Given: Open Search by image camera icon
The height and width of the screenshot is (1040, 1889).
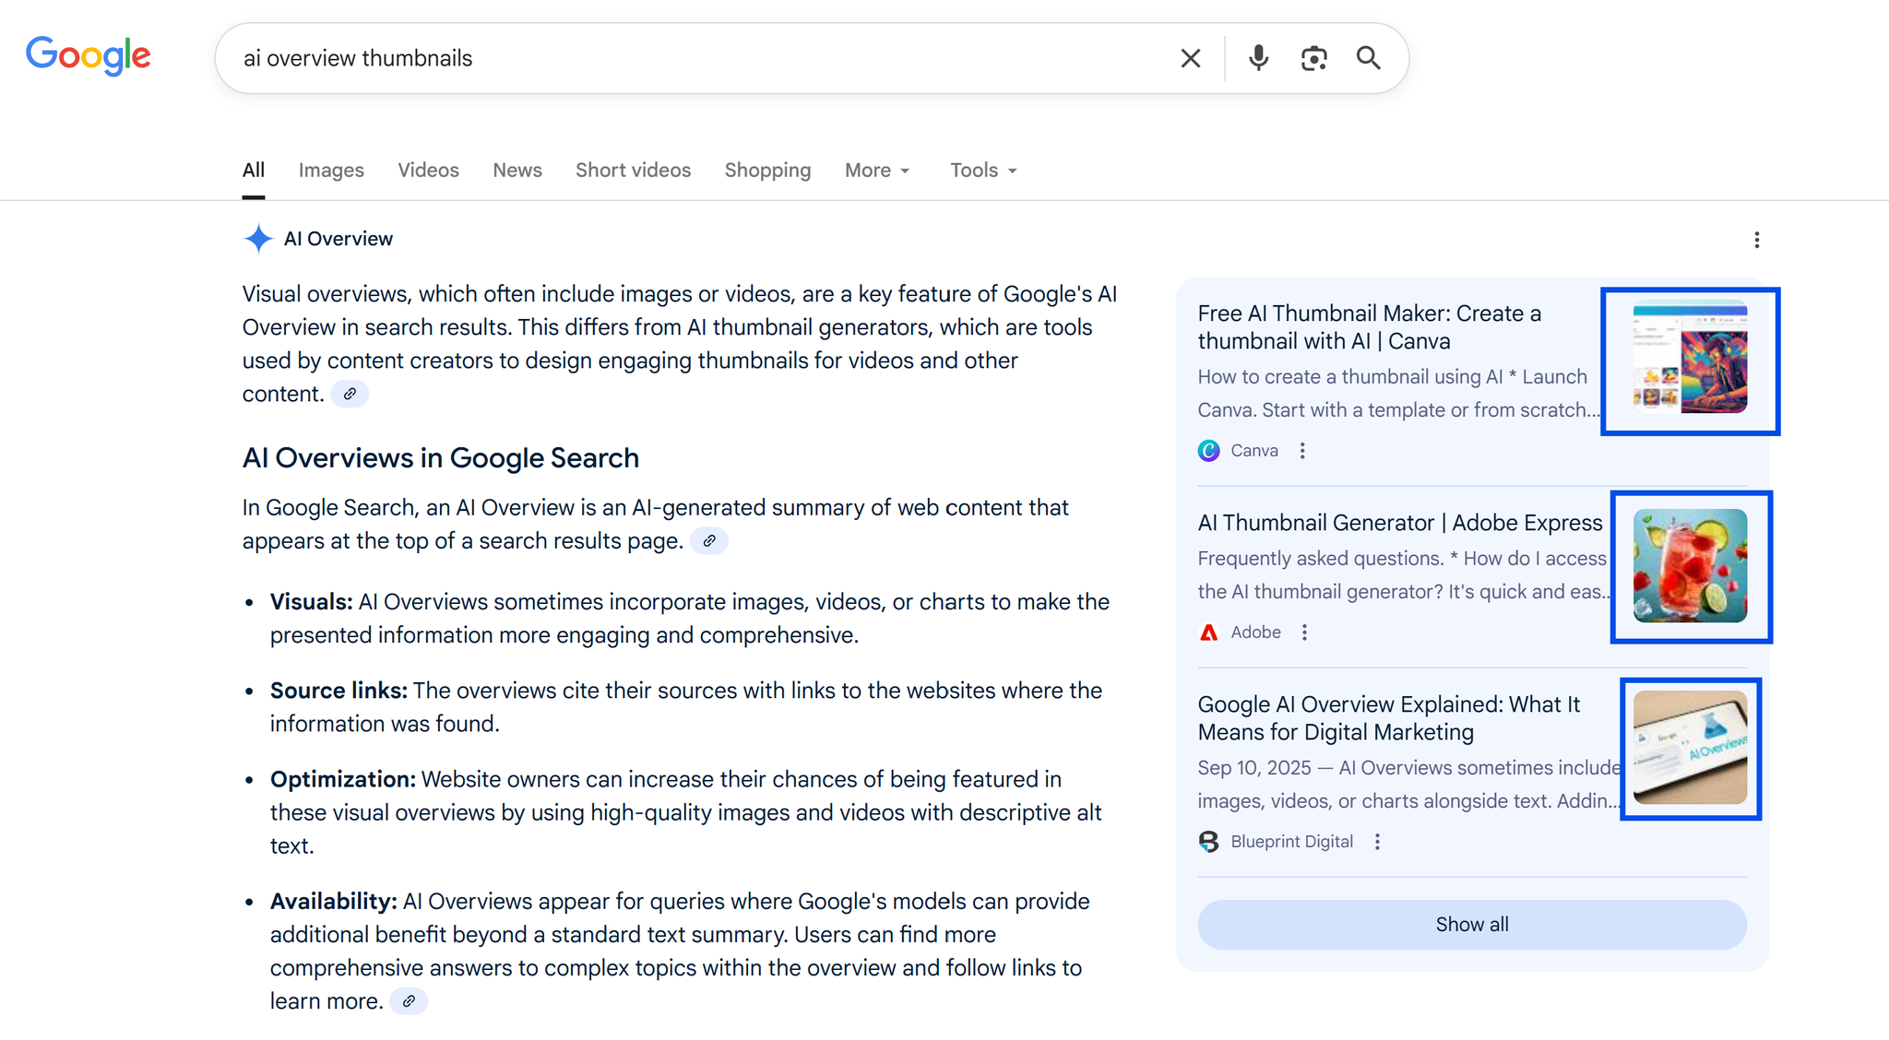Looking at the screenshot, I should coord(1313,58).
